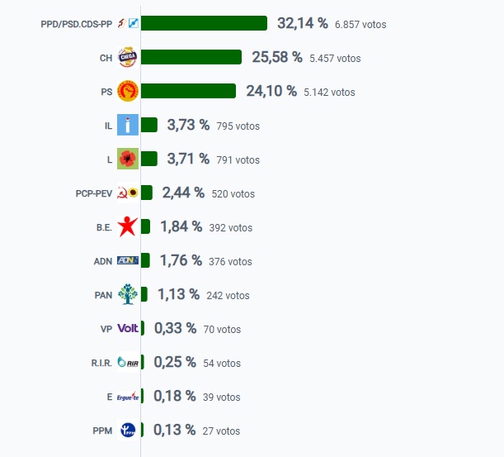504x457 pixels.
Task: Click the PCP-PEV hammer and sunflower logo
Action: (x=128, y=193)
